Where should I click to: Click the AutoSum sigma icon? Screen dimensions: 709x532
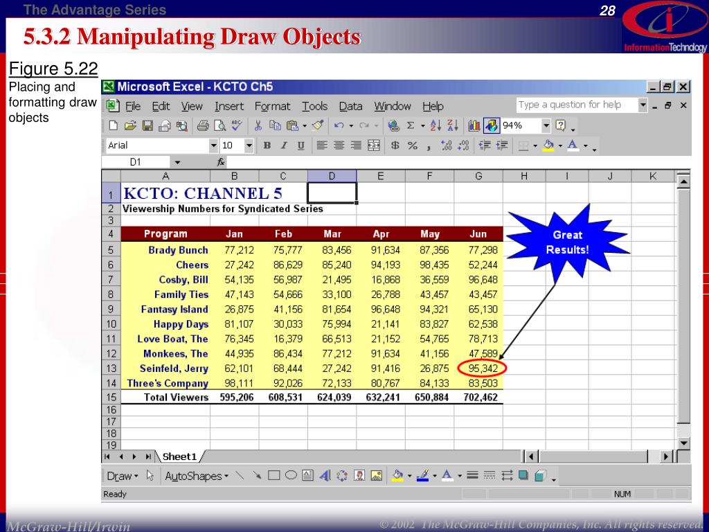point(410,125)
